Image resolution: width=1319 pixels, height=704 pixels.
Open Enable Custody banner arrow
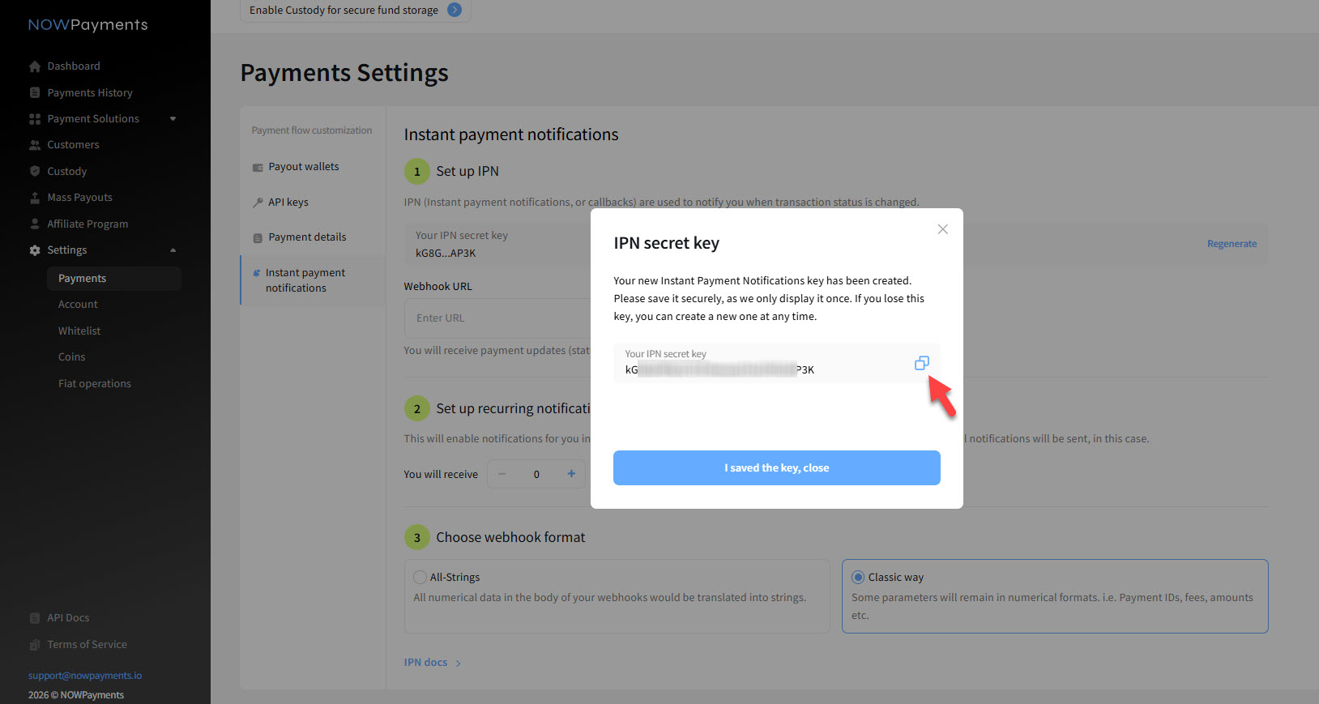(x=455, y=10)
